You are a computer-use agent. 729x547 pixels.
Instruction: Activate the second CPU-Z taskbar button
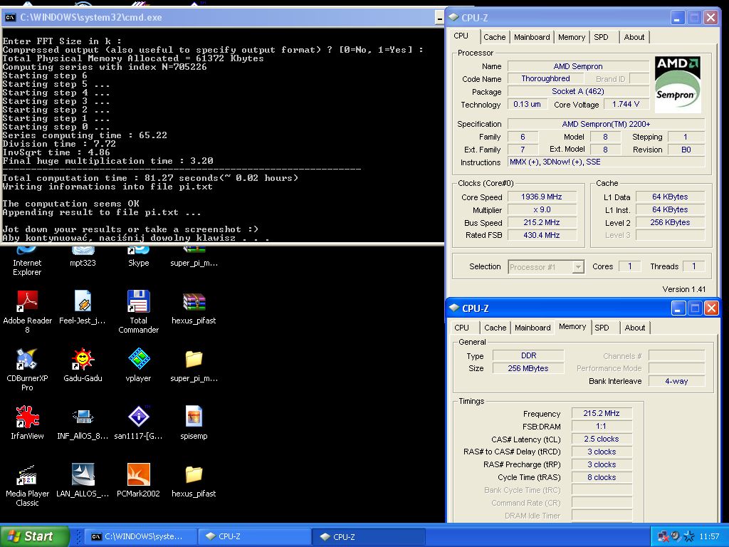pos(368,536)
